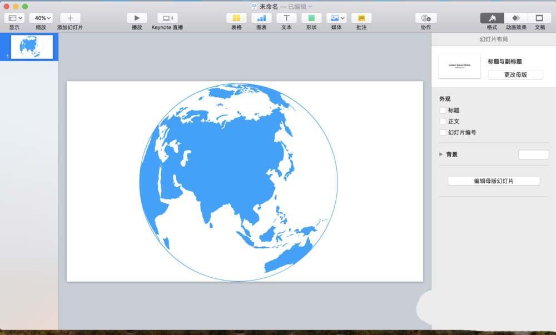The width and height of the screenshot is (556, 335).
Task: Turn on 幻灯片编号 slide numbers
Action: [443, 132]
